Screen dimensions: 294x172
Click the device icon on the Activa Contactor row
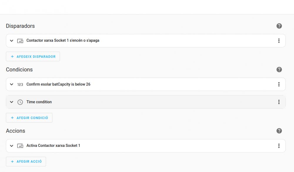point(20,146)
